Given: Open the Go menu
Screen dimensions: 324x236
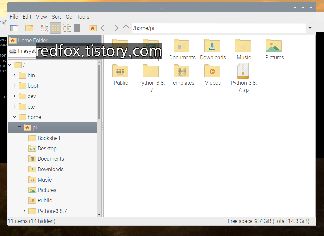Looking at the screenshot, I should (69, 17).
